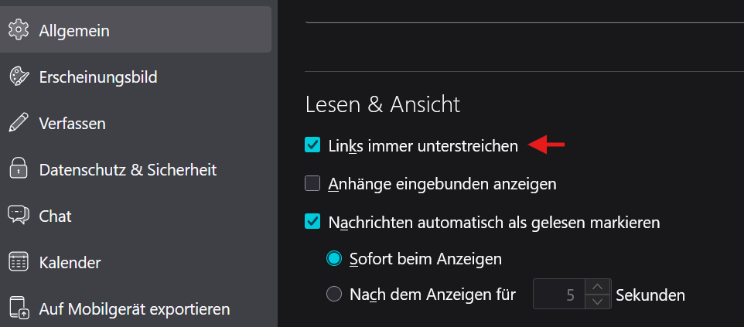
Task: Decrease seconds with the down arrow
Action: 596,301
